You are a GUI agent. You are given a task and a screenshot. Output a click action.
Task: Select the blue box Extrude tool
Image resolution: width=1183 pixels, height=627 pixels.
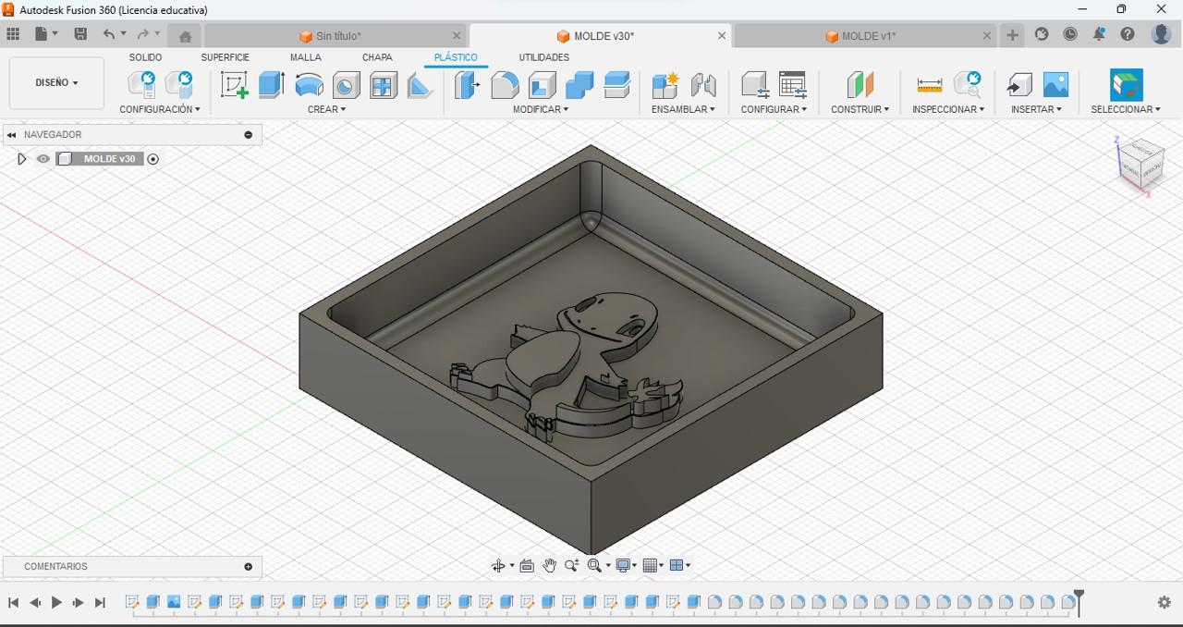[x=271, y=85]
